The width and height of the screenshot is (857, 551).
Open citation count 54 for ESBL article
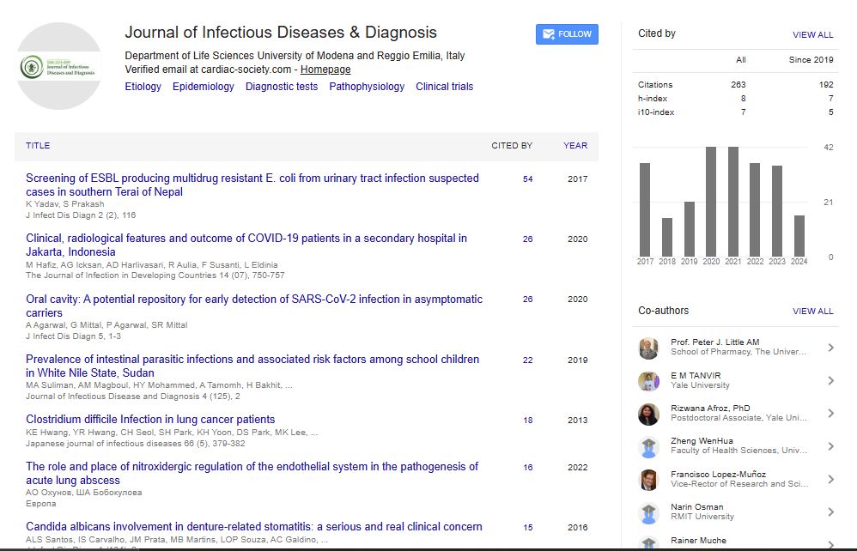pos(527,179)
